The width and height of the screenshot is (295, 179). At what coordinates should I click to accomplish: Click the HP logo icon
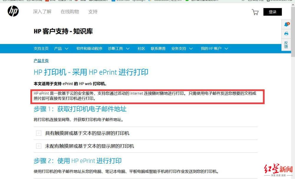[x=13, y=12]
